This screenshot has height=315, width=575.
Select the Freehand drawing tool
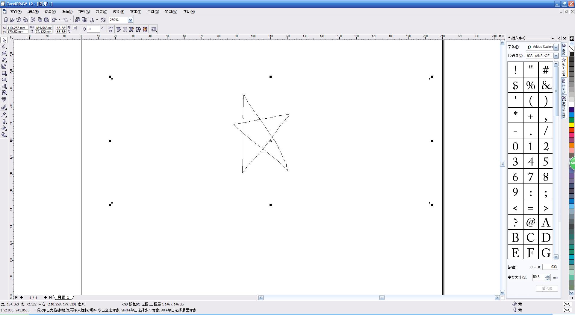[x=4, y=60]
